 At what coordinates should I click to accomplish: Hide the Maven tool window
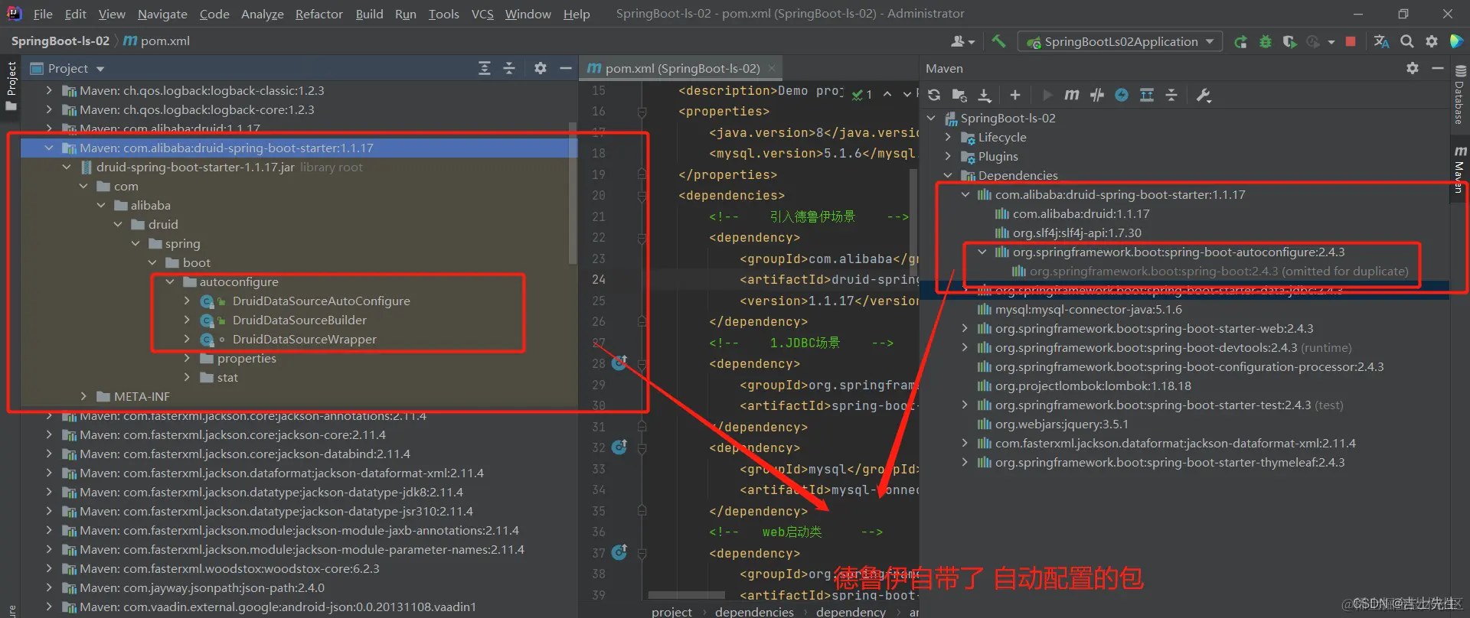[1438, 68]
